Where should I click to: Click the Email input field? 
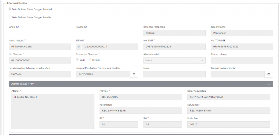[x=174, y=74]
